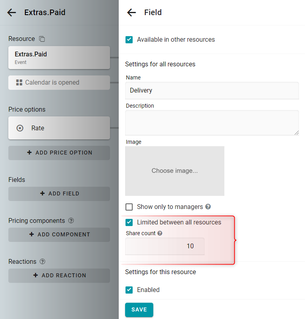Show help for Show only to managers

(208, 207)
